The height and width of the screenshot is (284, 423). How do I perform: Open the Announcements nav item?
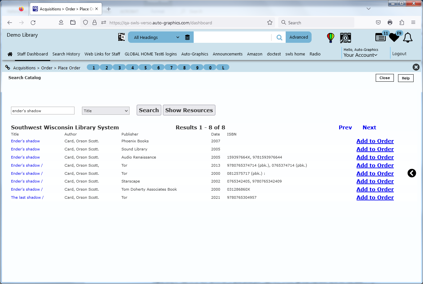point(228,54)
